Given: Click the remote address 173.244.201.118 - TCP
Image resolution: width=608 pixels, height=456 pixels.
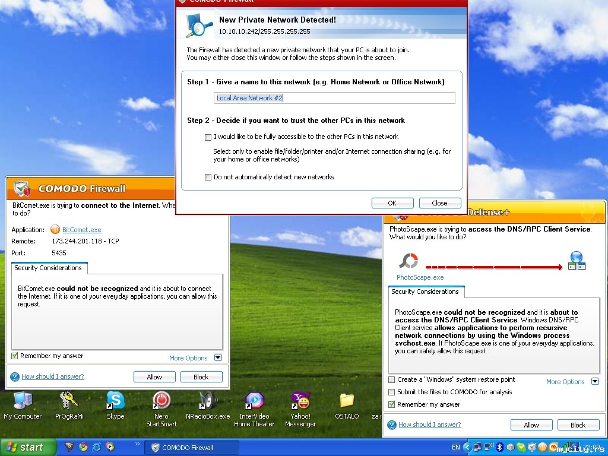Looking at the screenshot, I should [x=85, y=241].
